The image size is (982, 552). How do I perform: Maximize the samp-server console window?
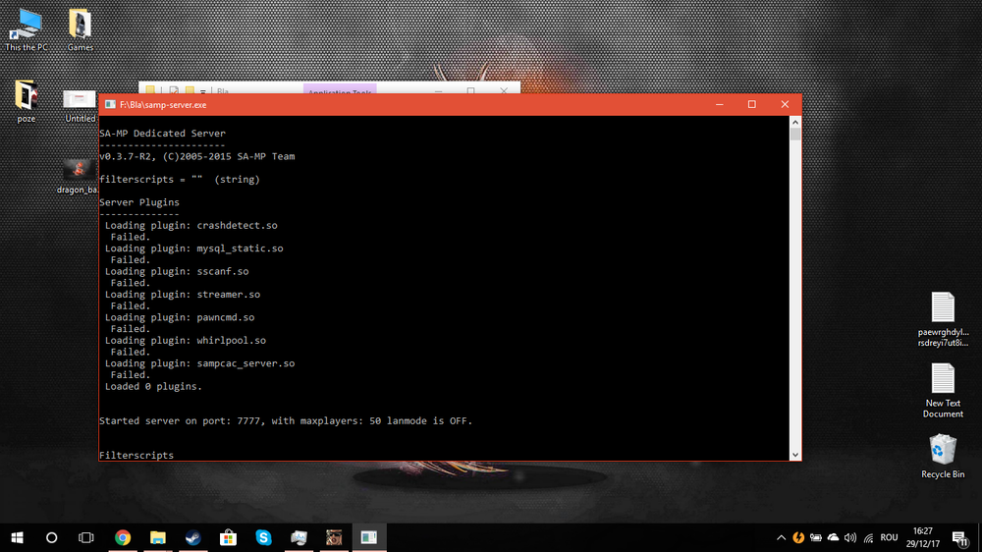(x=752, y=105)
